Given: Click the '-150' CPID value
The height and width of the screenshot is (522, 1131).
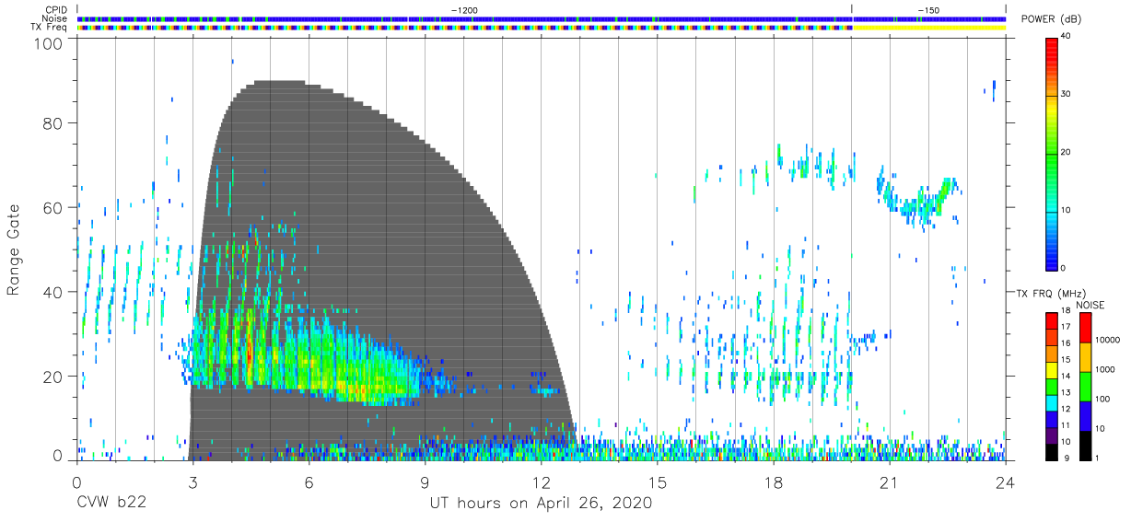Looking at the screenshot, I should tap(927, 9).
